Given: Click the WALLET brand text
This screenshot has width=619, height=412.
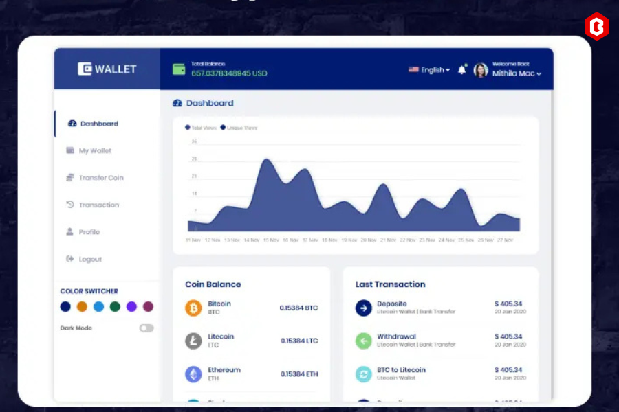Looking at the screenshot, I should (116, 69).
